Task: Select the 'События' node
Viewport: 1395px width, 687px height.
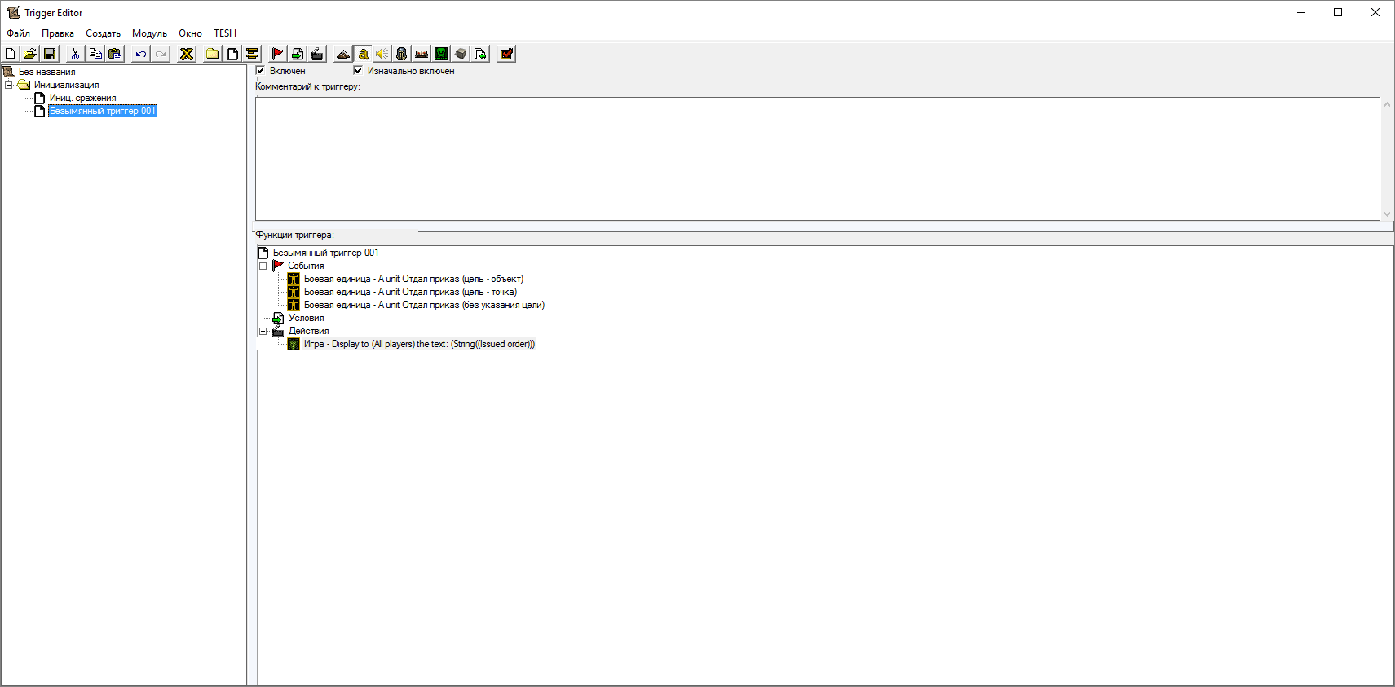Action: tap(306, 266)
